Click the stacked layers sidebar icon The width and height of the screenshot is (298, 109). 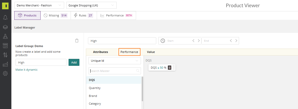[5, 27]
